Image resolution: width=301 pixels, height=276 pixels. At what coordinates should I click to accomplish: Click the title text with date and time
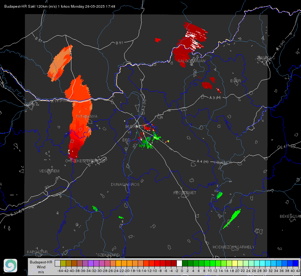pos(60,6)
